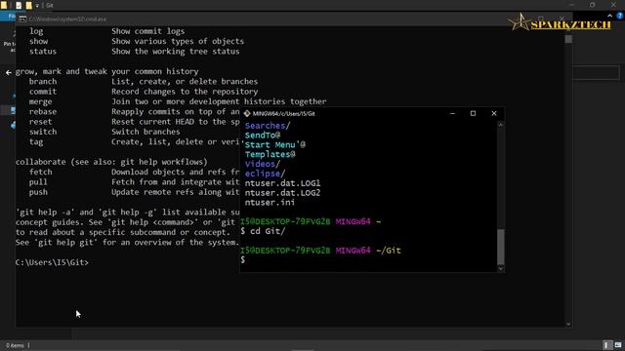Image resolution: width=625 pixels, height=351 pixels.
Task: Click the New folder quick access icon
Action: pos(28,5)
